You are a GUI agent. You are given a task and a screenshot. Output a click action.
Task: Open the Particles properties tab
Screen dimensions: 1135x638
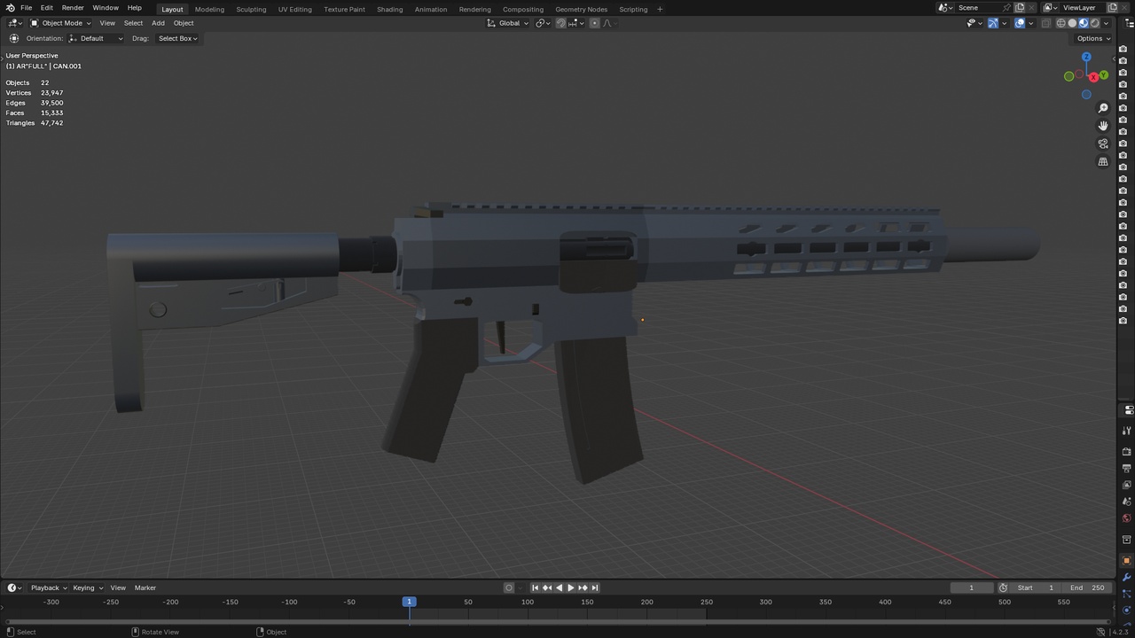click(x=1127, y=594)
